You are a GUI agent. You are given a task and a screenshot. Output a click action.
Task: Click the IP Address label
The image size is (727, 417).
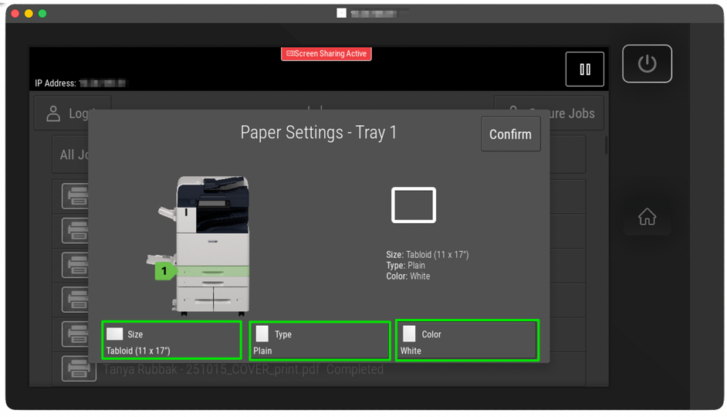pyautogui.click(x=56, y=83)
